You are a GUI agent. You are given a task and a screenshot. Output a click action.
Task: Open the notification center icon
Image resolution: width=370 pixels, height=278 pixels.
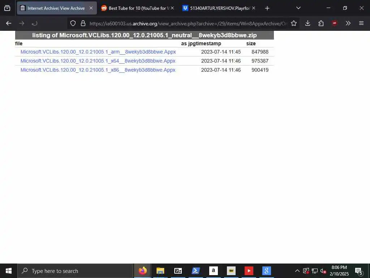(358, 271)
